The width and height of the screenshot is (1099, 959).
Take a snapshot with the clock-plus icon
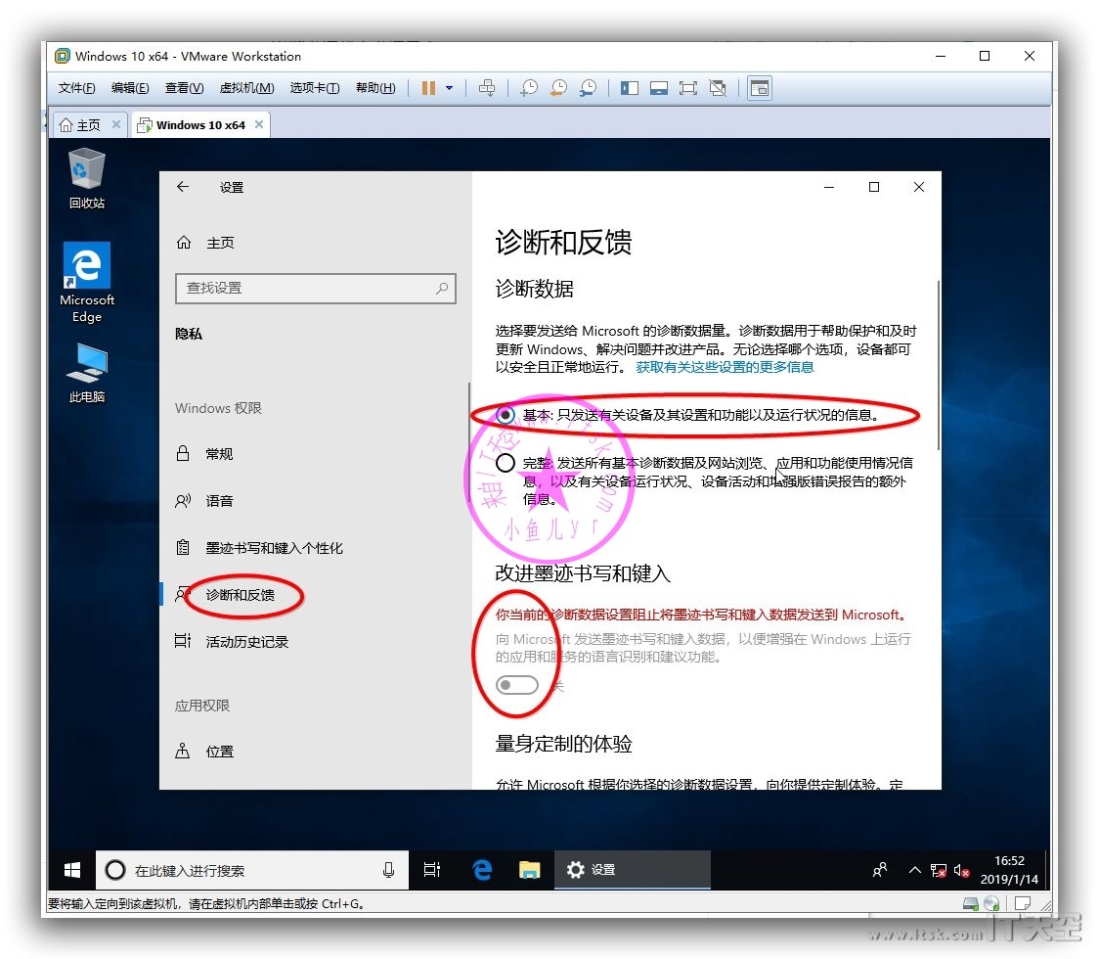529,88
